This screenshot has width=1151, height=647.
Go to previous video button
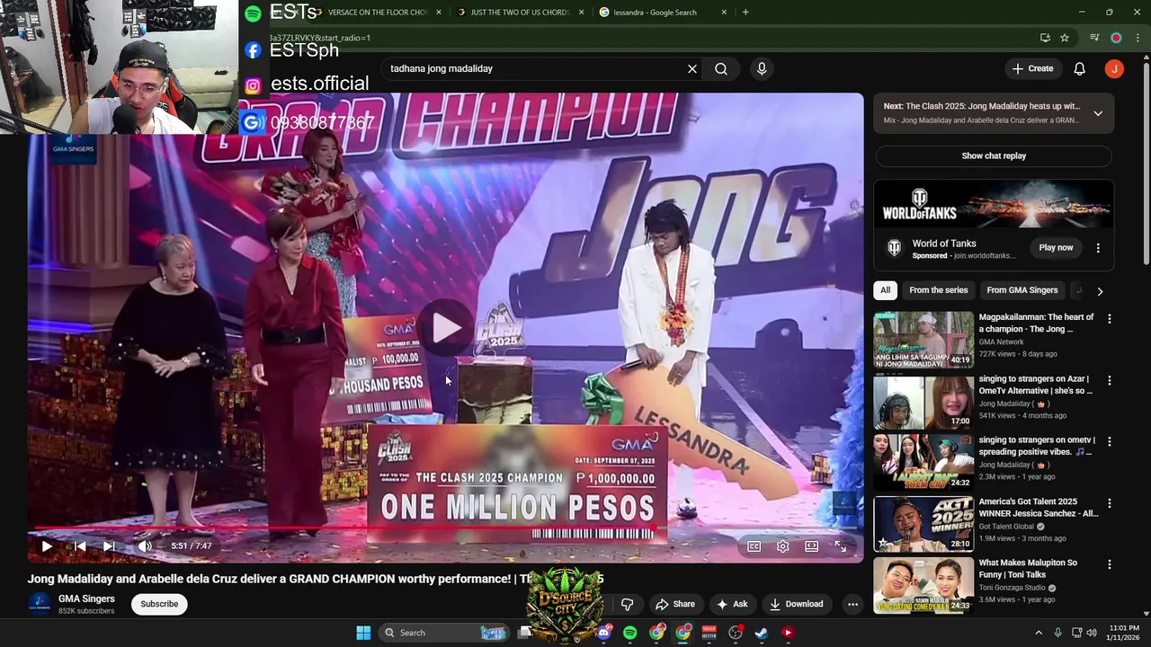pos(79,545)
